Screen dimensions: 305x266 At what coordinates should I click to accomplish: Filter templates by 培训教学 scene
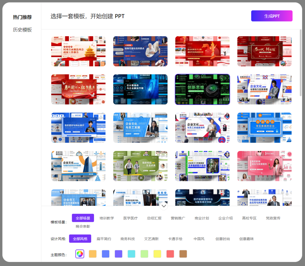click(x=107, y=218)
